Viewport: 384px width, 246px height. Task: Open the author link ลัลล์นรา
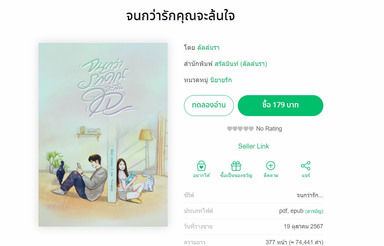click(208, 47)
